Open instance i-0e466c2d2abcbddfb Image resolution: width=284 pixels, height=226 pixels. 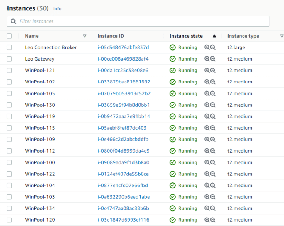tap(123, 139)
